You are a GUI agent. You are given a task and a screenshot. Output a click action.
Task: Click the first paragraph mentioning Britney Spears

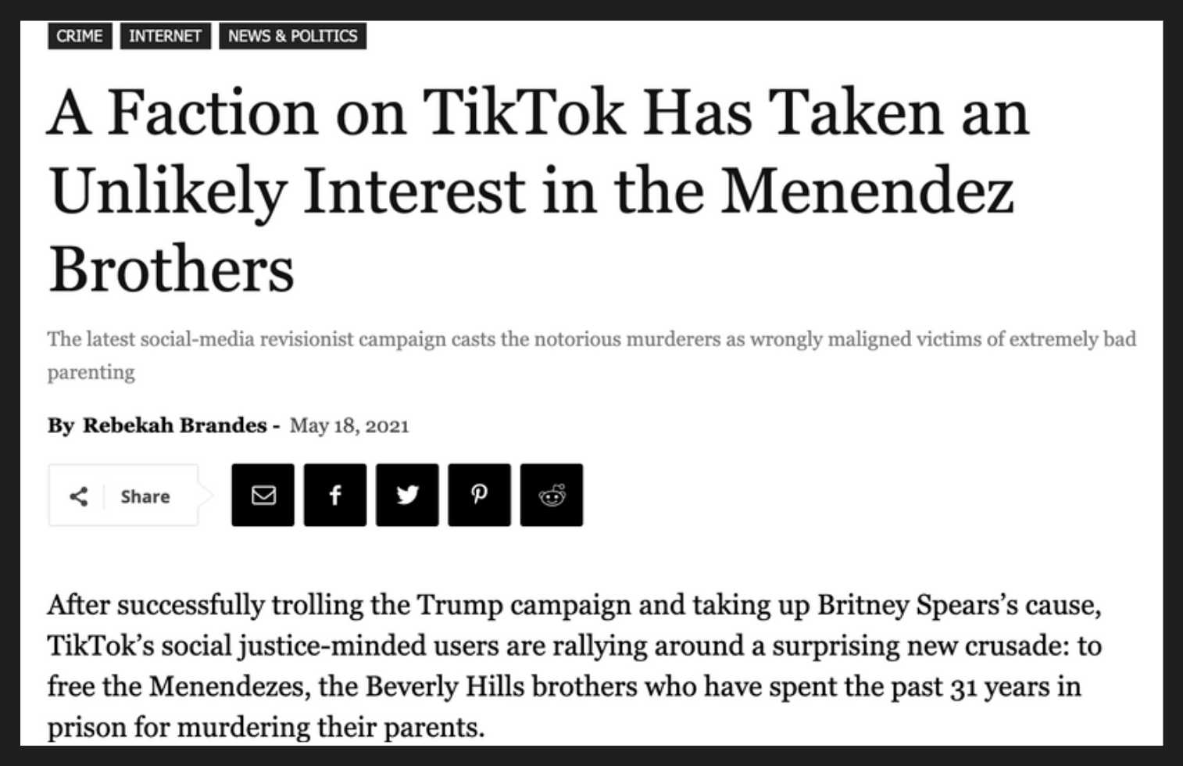(x=574, y=666)
